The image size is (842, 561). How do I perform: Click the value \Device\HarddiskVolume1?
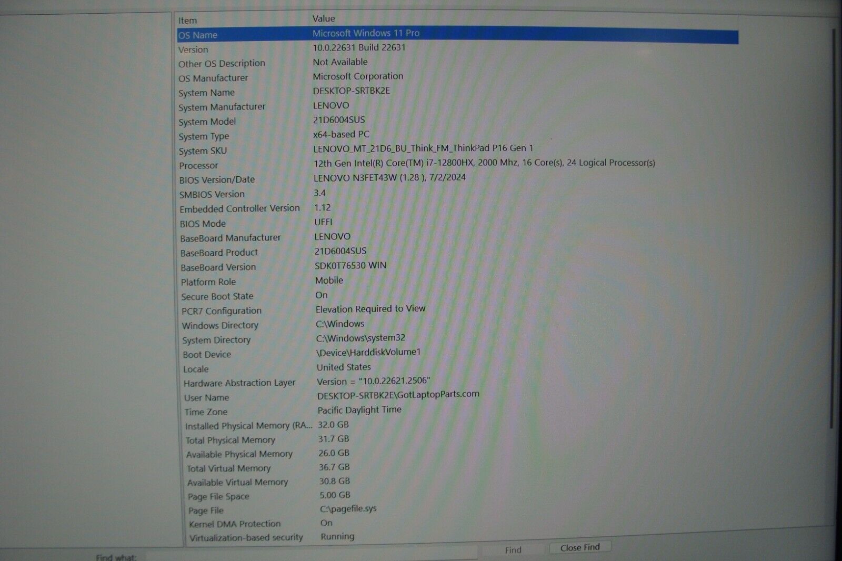pyautogui.click(x=368, y=352)
